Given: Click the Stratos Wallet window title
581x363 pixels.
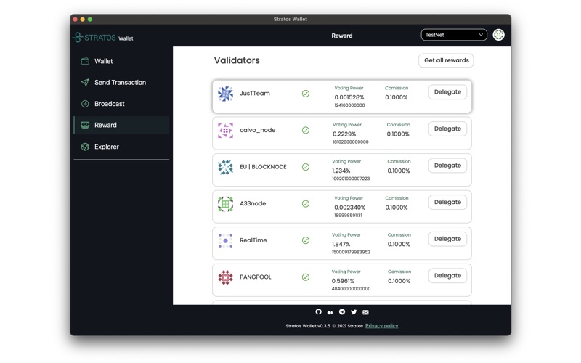Looking at the screenshot, I should (290, 19).
